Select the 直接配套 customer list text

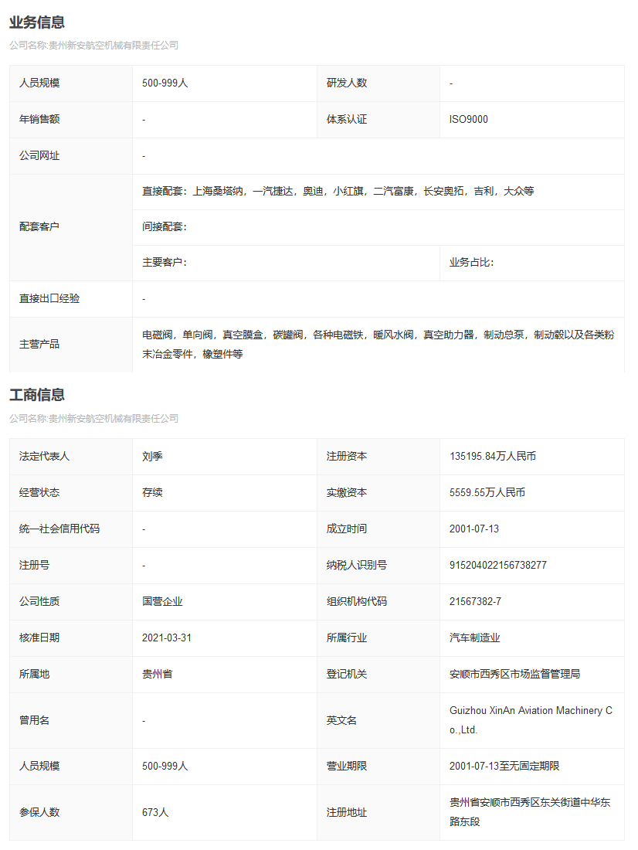[338, 191]
